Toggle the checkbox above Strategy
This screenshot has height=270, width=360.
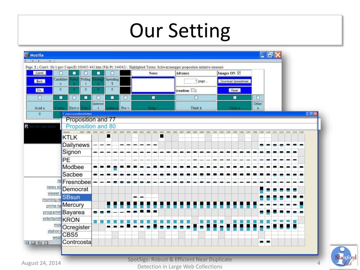point(98,73)
